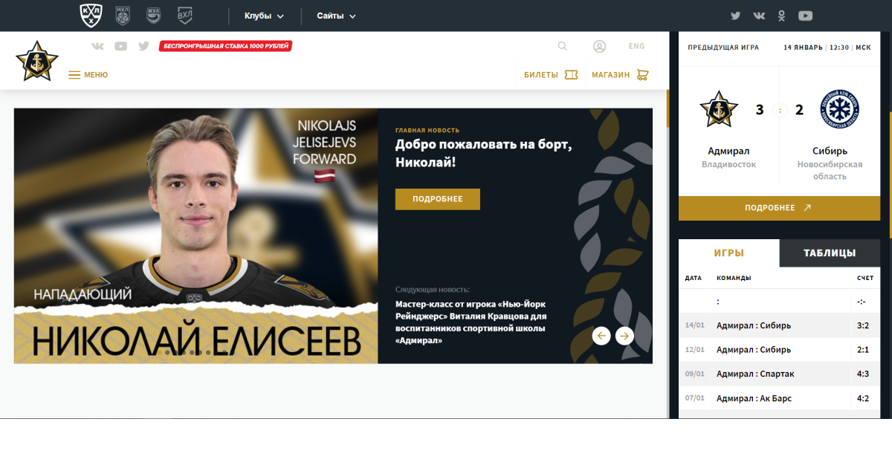Go to next news slide arrow
This screenshot has height=468, width=892.
coord(624,336)
